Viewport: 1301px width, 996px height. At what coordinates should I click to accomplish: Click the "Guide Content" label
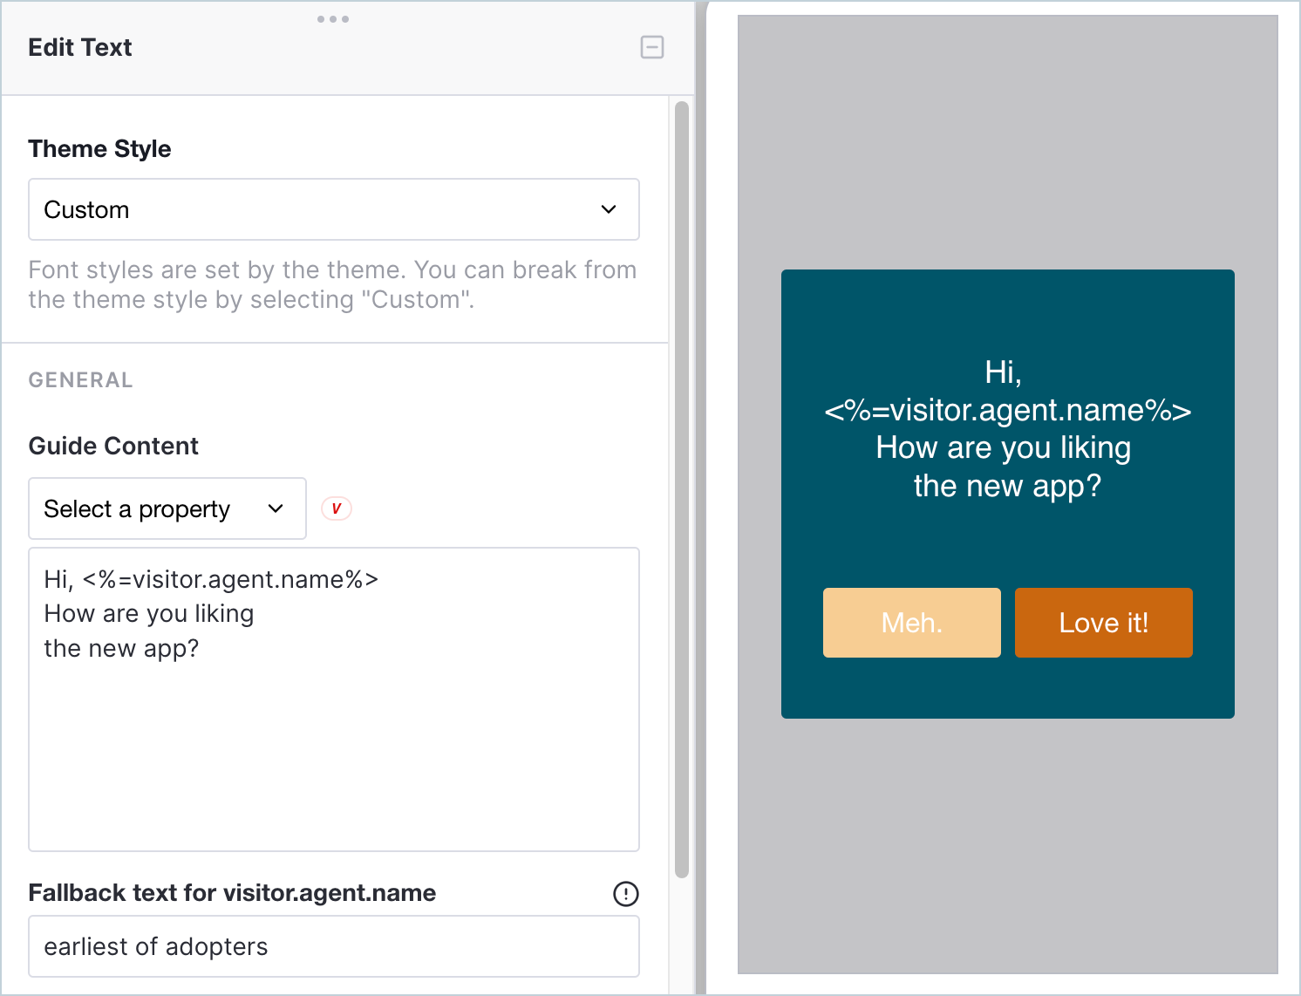click(x=113, y=446)
